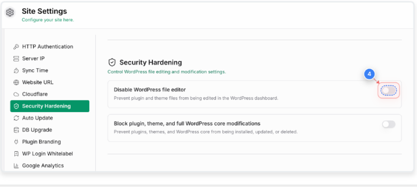Click the Sync Time clock icon
This screenshot has height=187, width=417.
(16, 71)
